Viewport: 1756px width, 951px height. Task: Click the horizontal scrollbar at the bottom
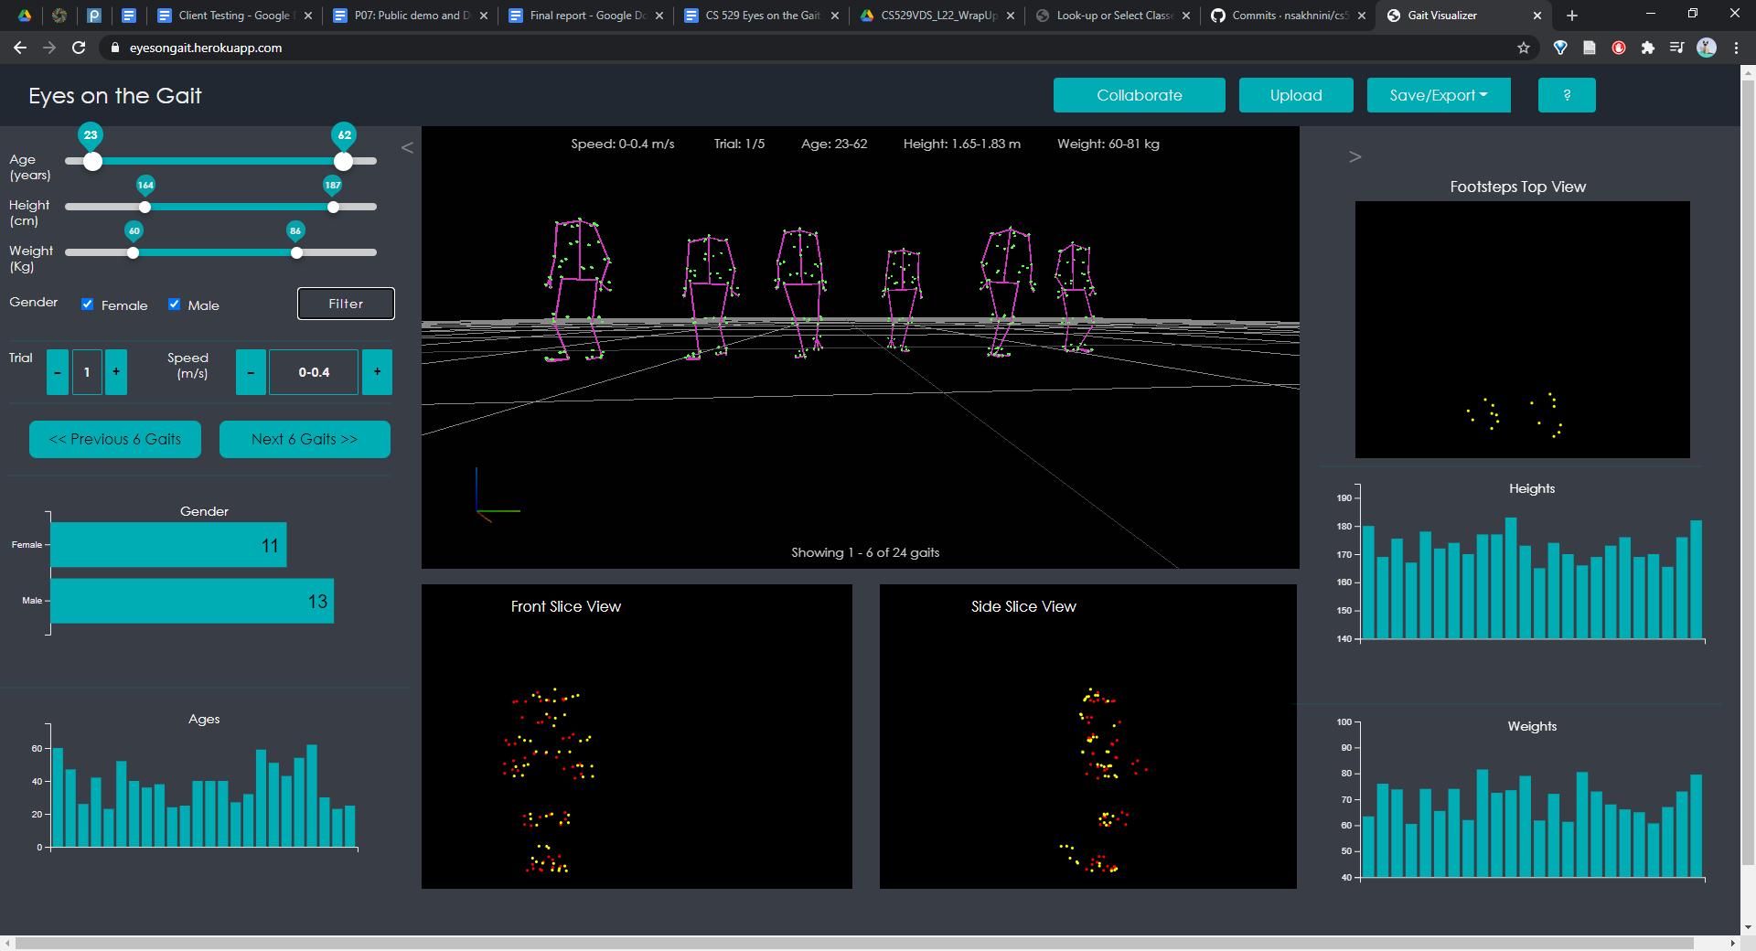854,943
